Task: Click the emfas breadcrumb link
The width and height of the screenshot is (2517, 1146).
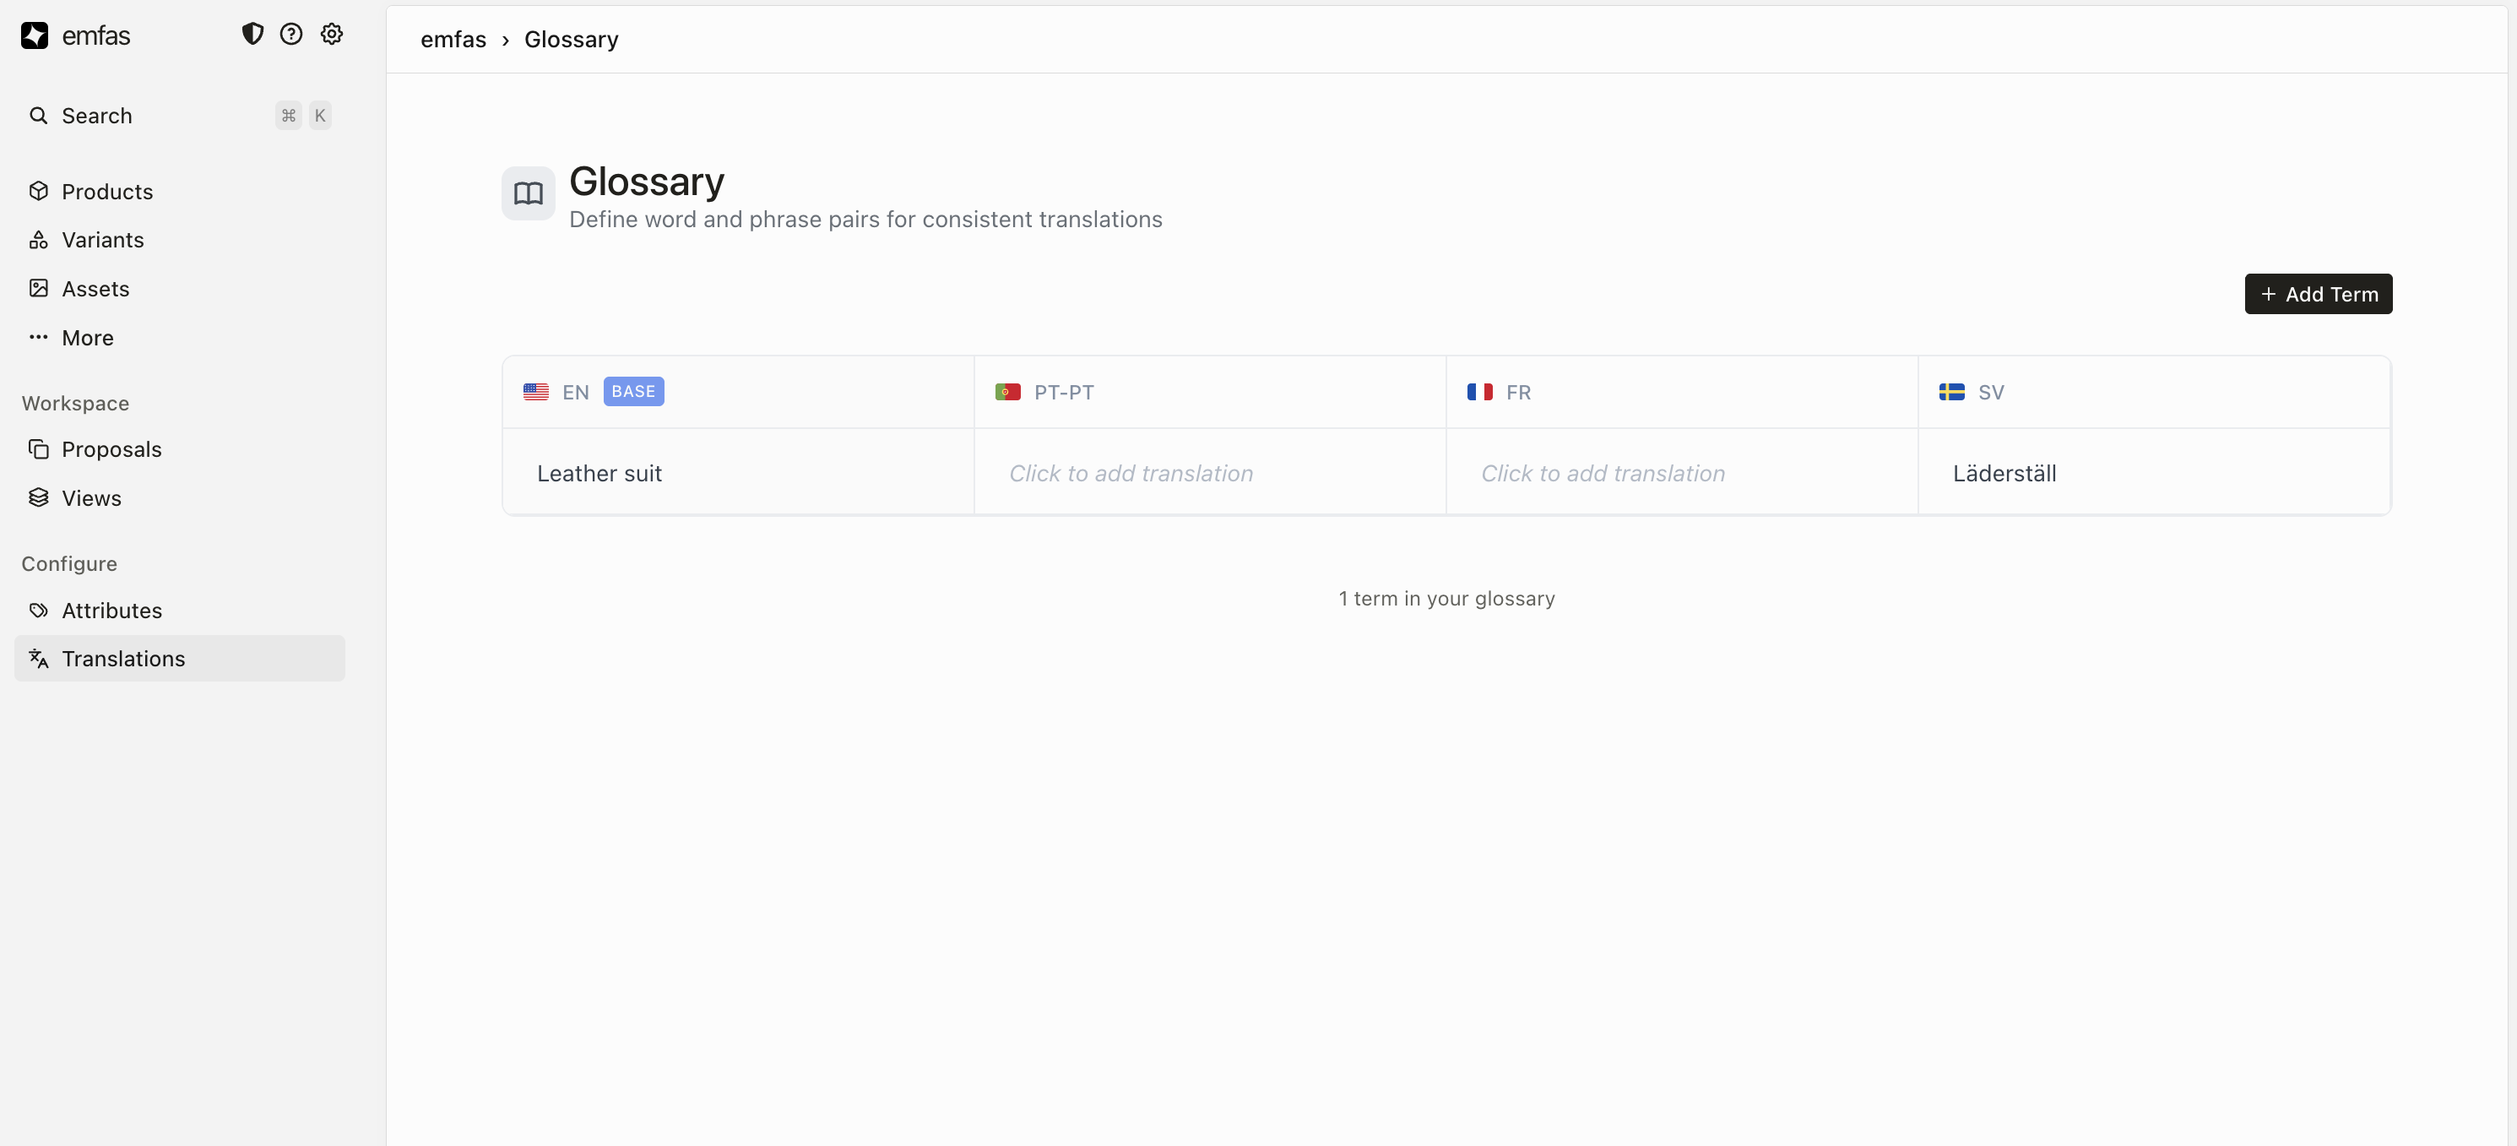Action: 453,40
